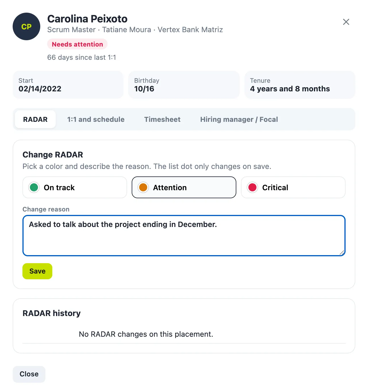Screen dimensions: 368x385
Task: Click the green On track dot
Action: [34, 187]
